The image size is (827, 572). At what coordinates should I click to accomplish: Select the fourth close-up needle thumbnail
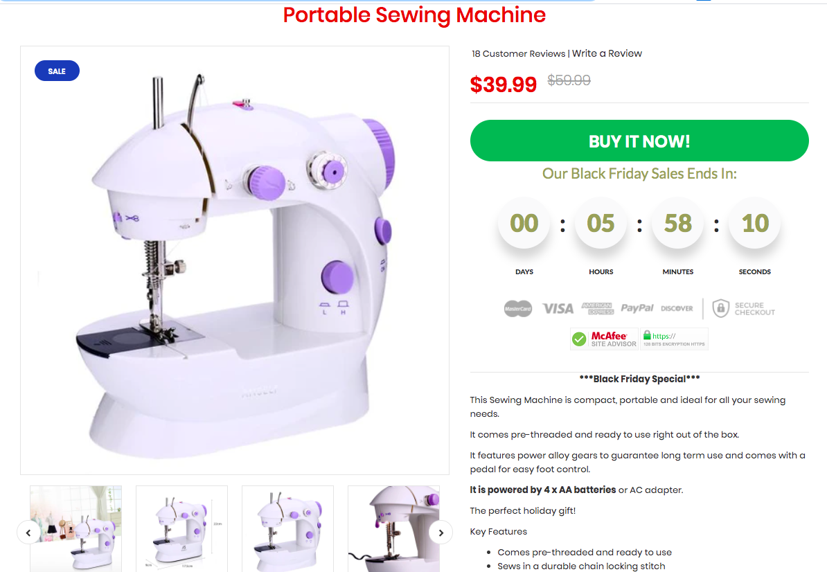pos(393,529)
